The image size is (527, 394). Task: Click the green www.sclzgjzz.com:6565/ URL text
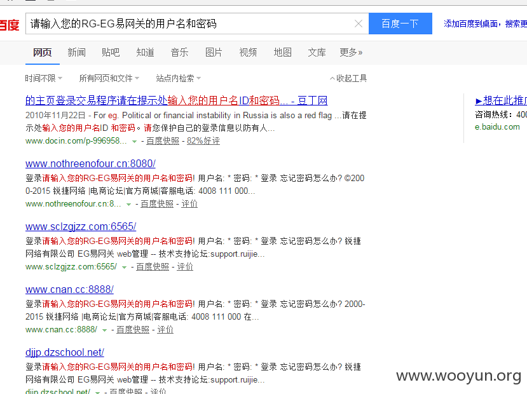(x=71, y=267)
